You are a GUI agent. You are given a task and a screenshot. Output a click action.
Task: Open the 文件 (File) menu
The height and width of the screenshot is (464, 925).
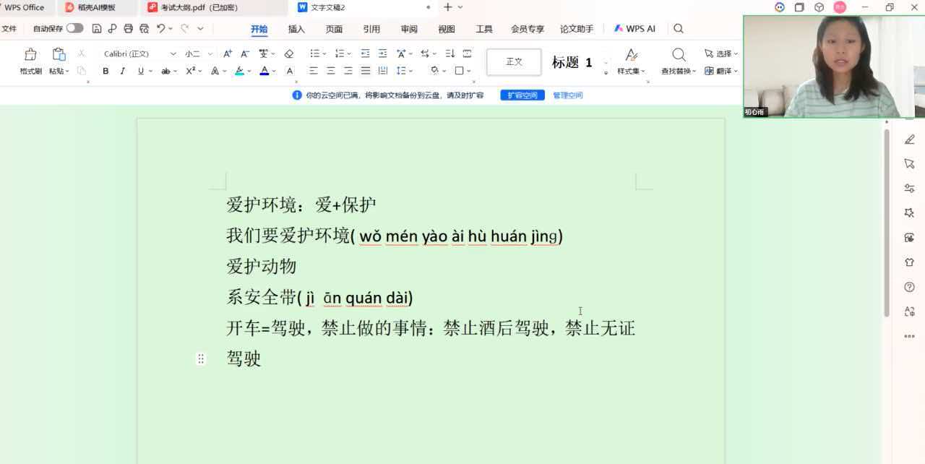point(9,29)
